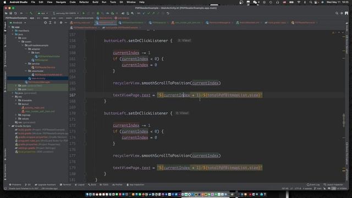
Task: Collapse the adapter package node
Action: click(x=26, y=49)
